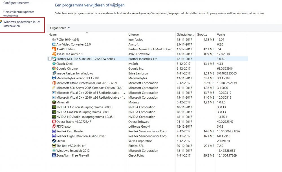
Task: Click the Opera Stable icon
Action: click(x=54, y=122)
